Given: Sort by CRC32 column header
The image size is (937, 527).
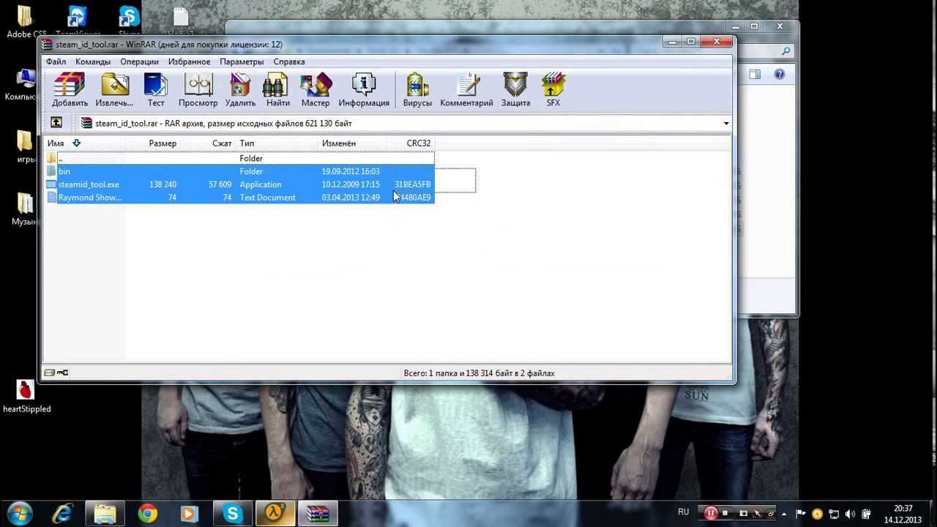Looking at the screenshot, I should [x=410, y=143].
